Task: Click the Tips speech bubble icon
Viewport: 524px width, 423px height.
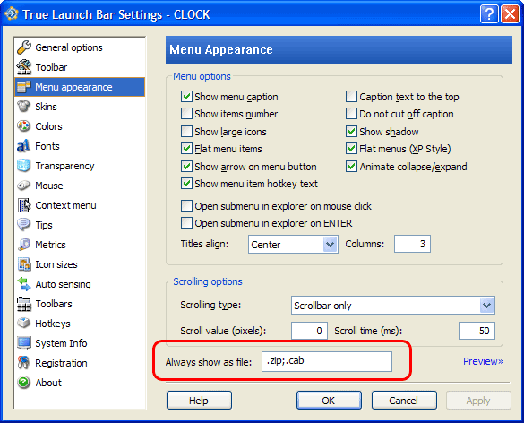Action: point(23,225)
